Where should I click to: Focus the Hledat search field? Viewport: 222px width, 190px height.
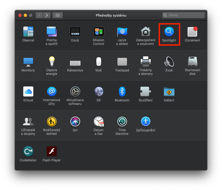(184, 15)
